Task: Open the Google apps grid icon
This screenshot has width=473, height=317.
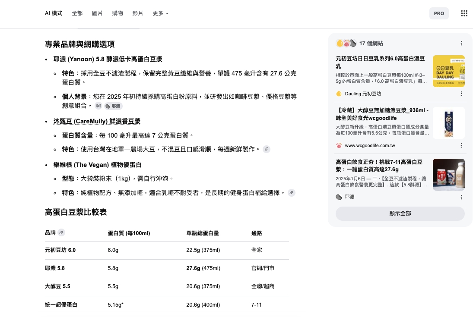Action: (x=464, y=13)
